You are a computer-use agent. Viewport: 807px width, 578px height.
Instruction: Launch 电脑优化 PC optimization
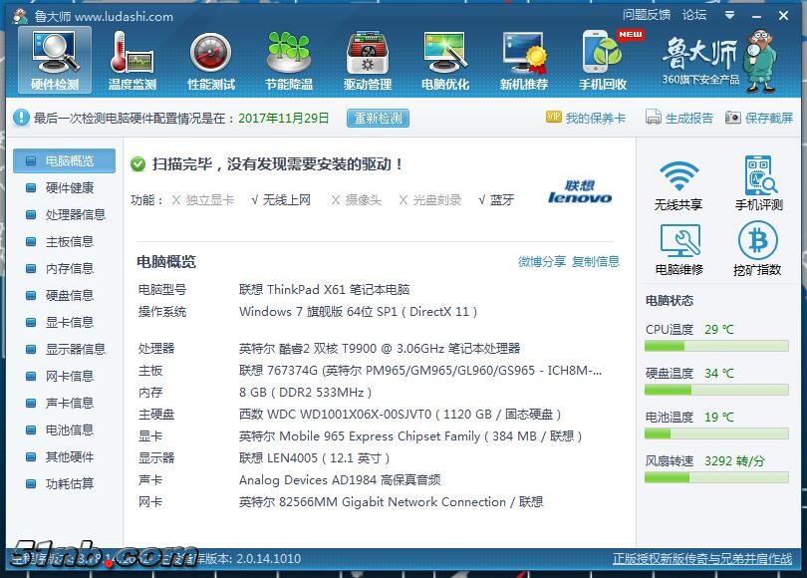(x=445, y=60)
